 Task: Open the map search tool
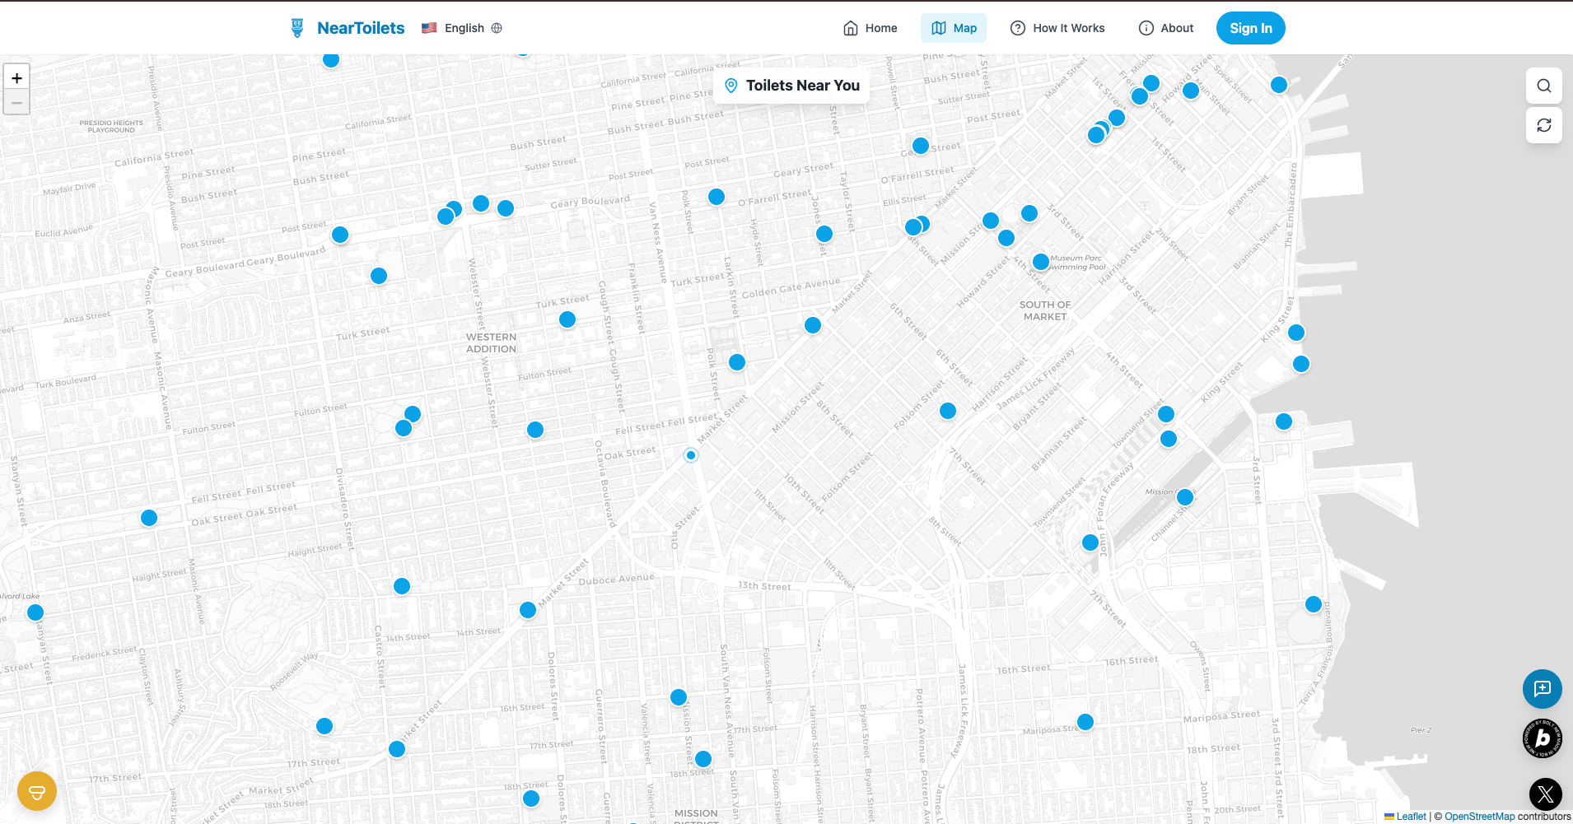pyautogui.click(x=1544, y=86)
